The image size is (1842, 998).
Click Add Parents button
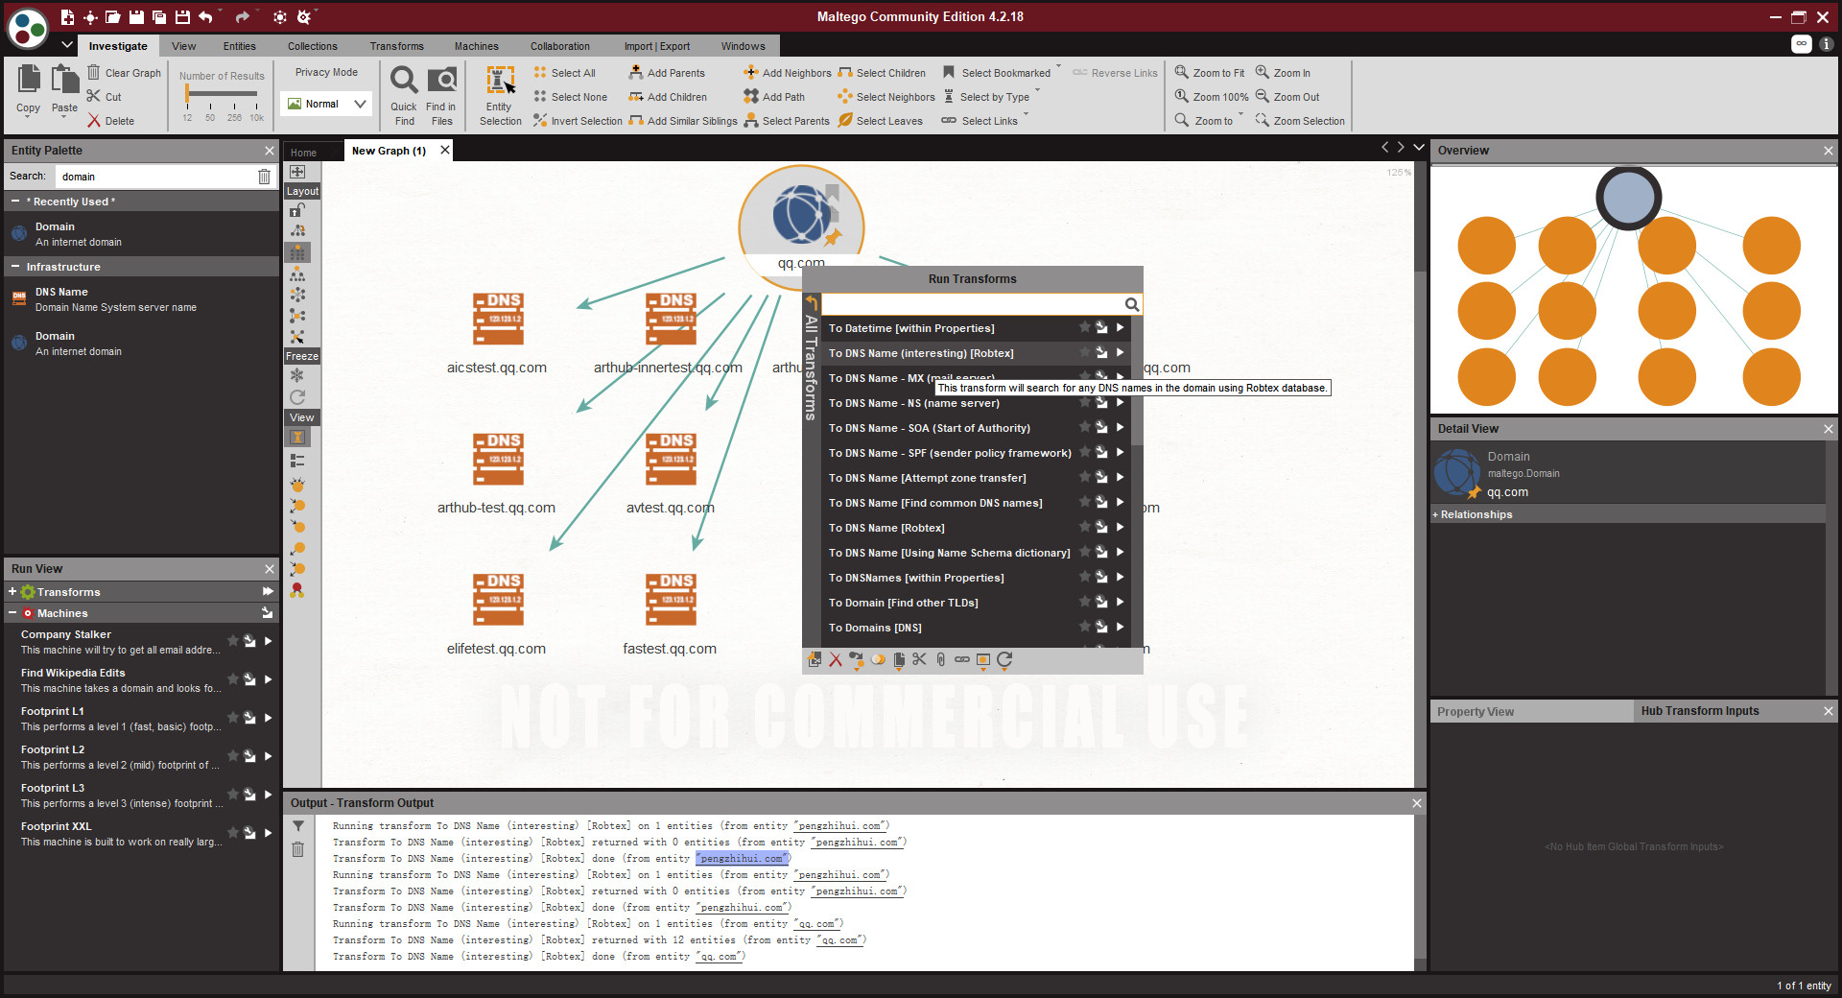pos(667,73)
